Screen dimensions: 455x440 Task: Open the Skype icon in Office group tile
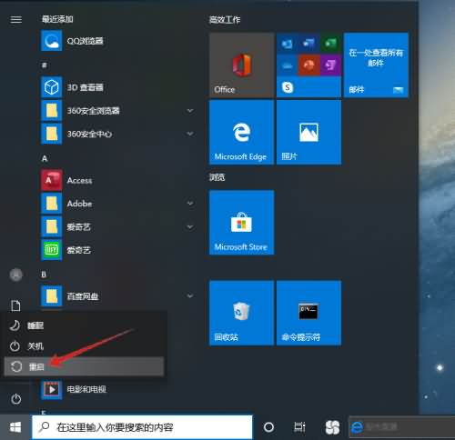(x=288, y=87)
